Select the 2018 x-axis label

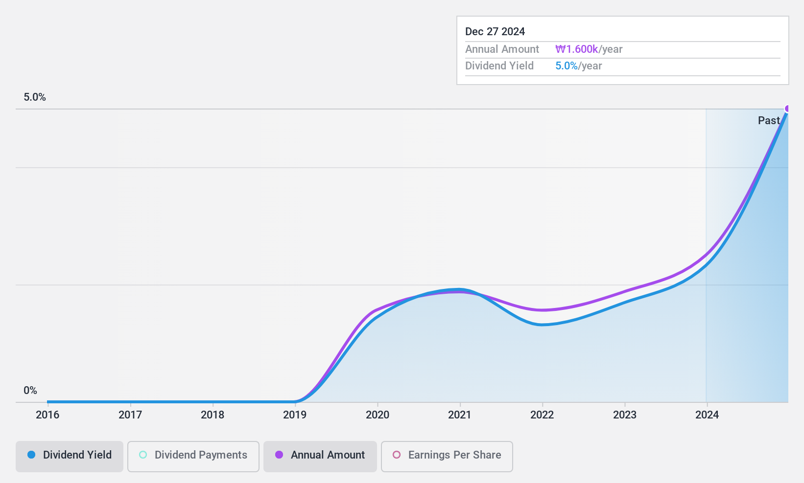pyautogui.click(x=213, y=415)
